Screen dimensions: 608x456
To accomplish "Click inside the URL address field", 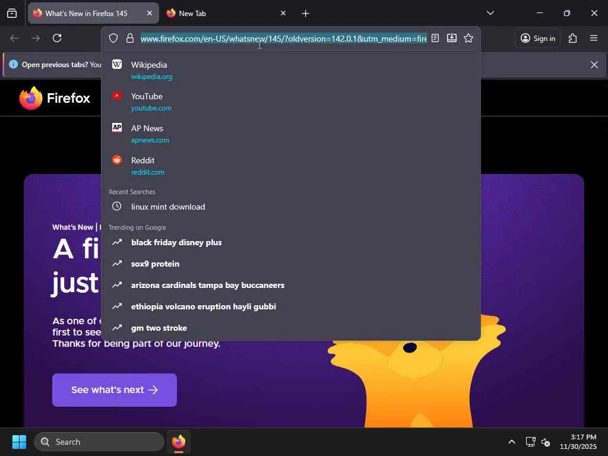I will [283, 39].
